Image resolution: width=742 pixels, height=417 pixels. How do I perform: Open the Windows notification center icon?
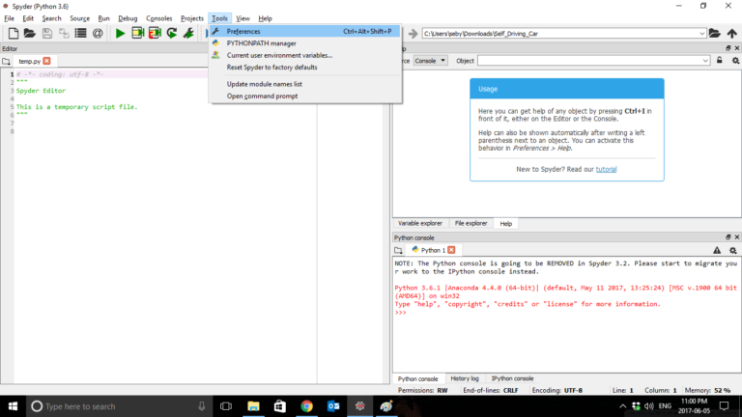724,406
